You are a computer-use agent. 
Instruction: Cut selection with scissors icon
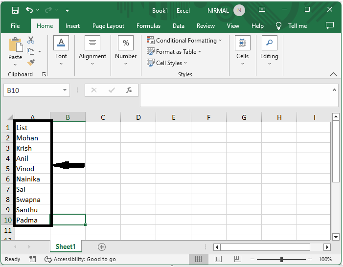tap(31, 40)
